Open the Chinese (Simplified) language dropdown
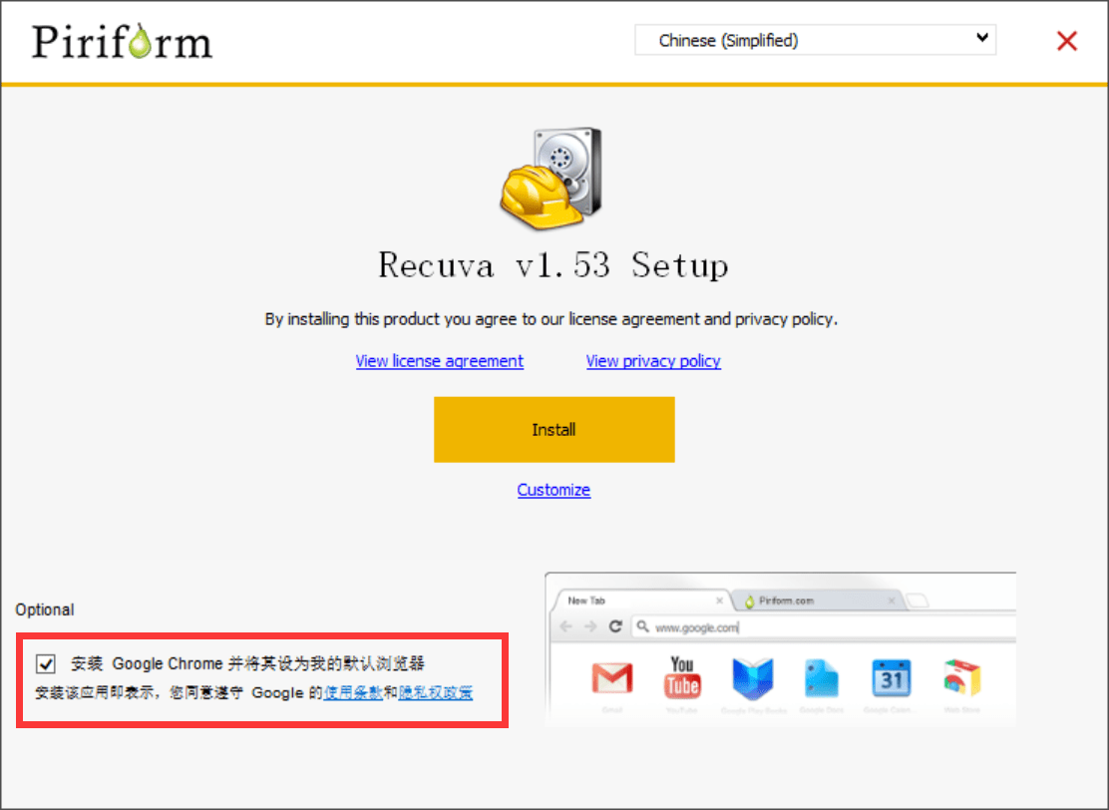 tap(815, 40)
